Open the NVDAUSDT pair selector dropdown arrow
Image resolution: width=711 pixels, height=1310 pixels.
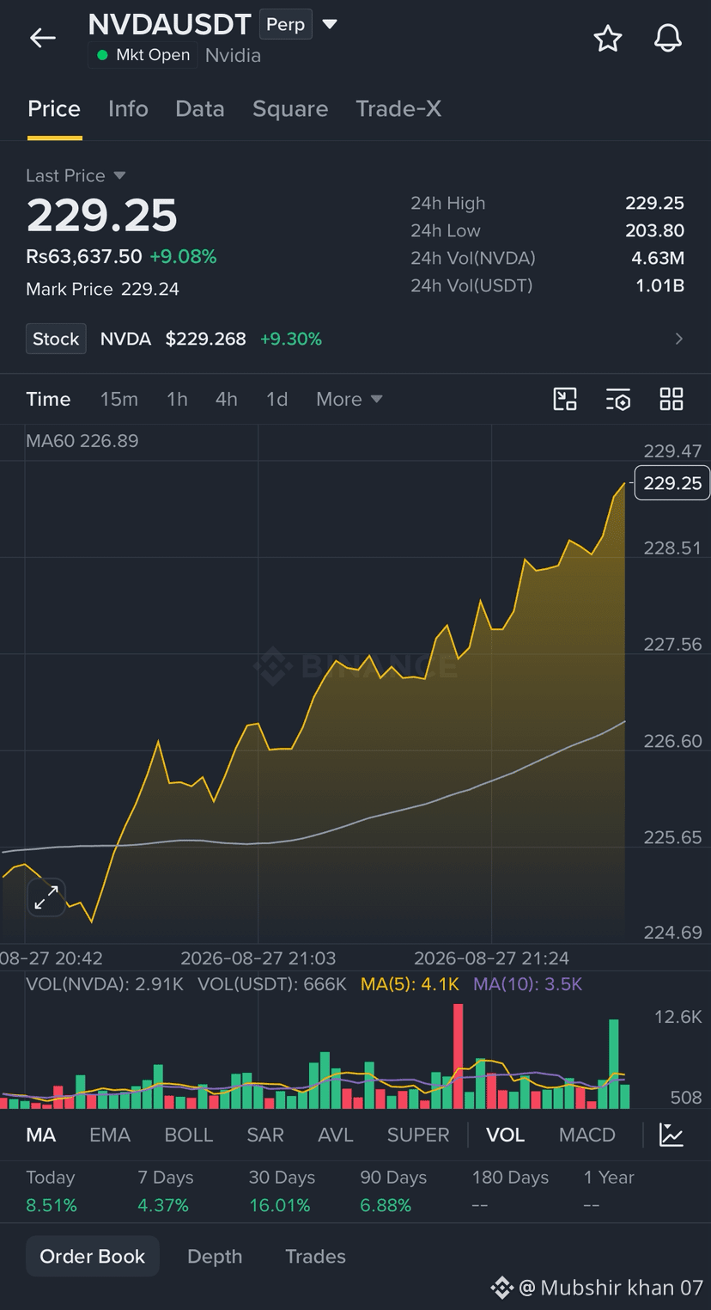click(330, 24)
